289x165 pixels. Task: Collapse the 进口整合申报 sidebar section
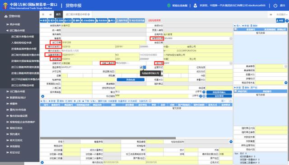coord(17,31)
